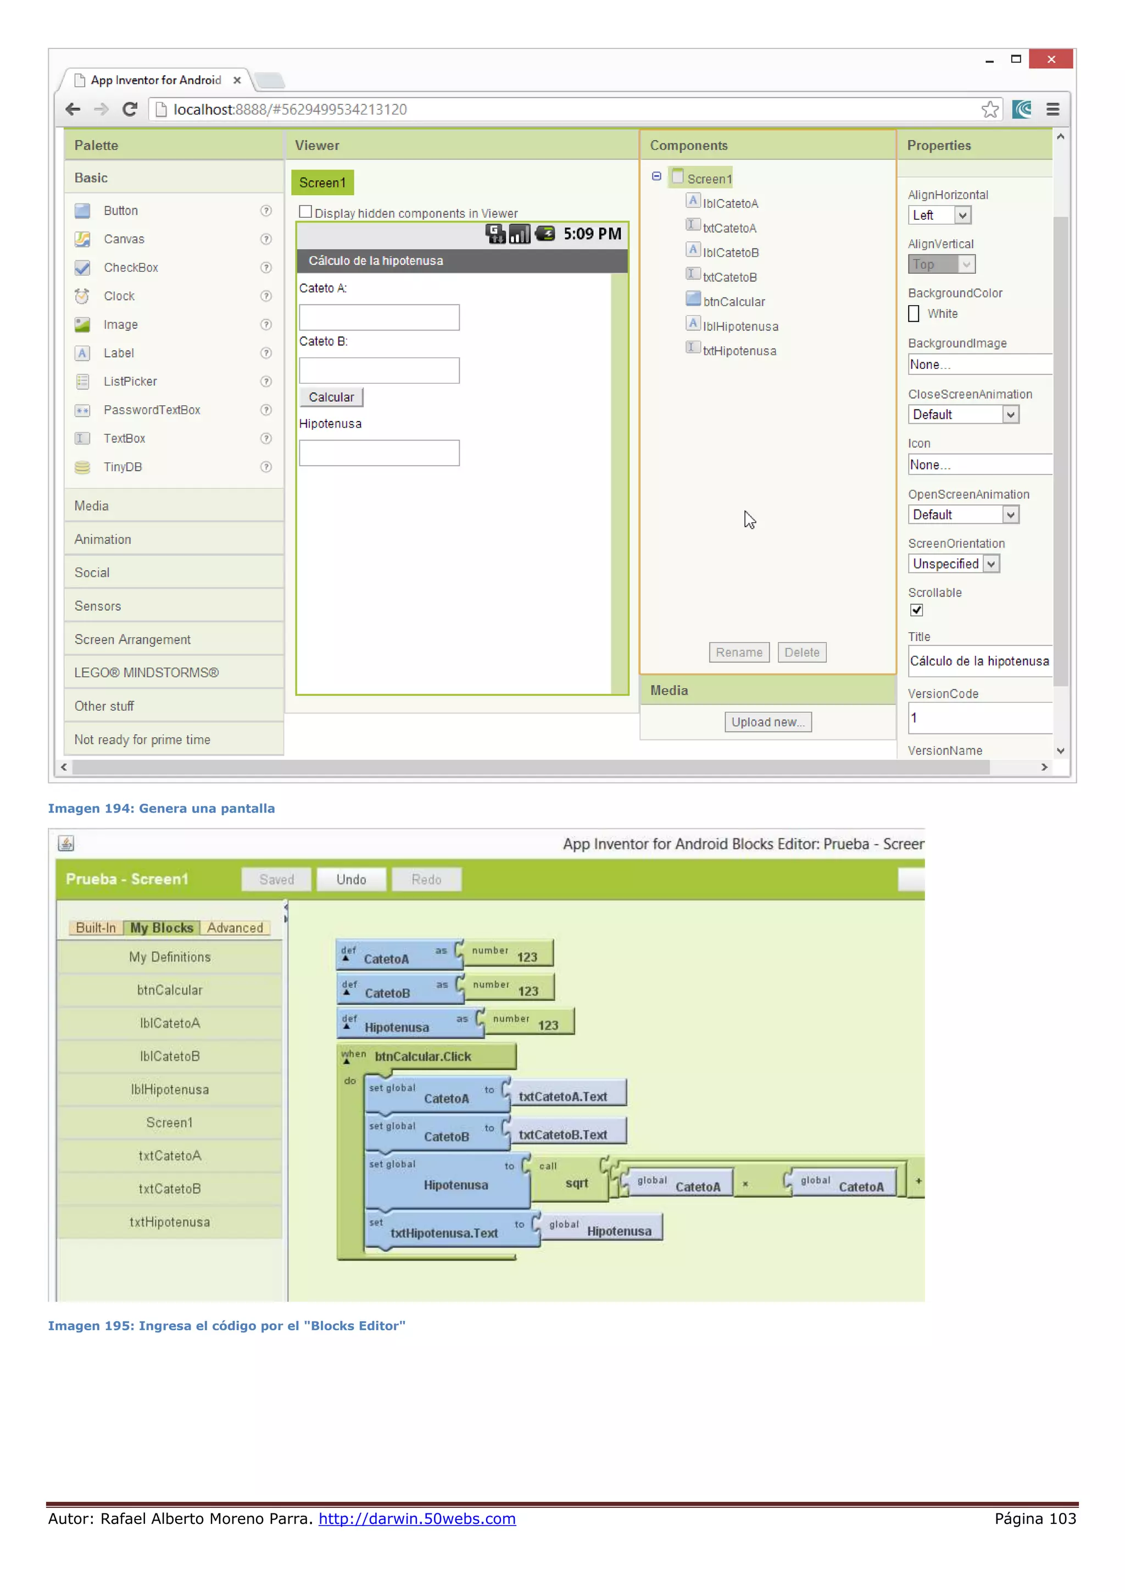This screenshot has height=1592, width=1125.
Task: Open the ScreenOrientation Unspecified dropdown
Action: [954, 563]
